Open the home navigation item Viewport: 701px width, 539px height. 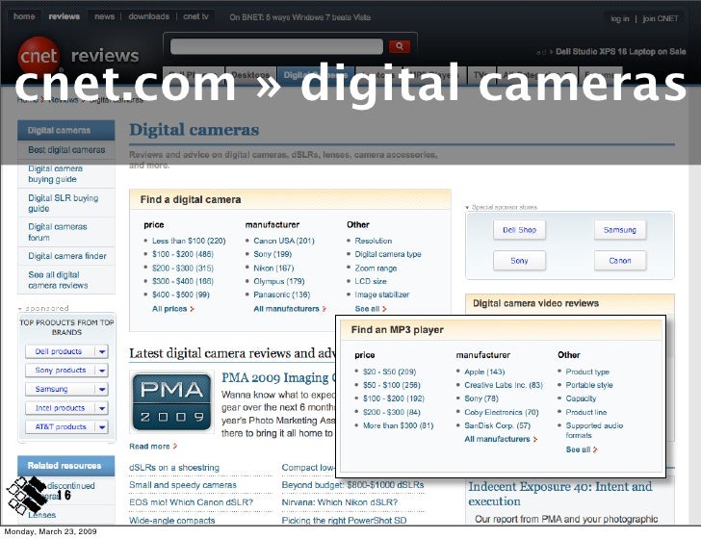pos(24,16)
